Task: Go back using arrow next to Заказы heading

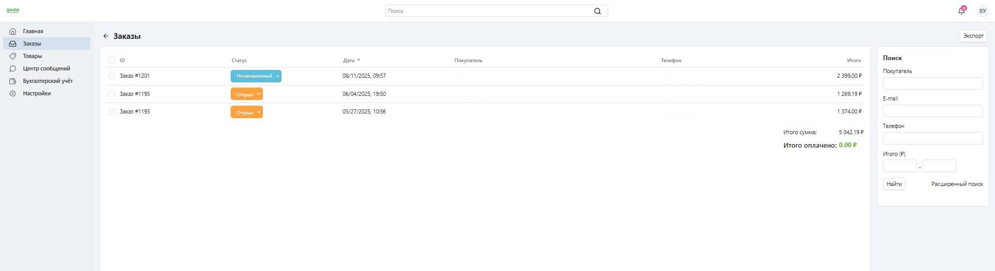Action: click(106, 36)
